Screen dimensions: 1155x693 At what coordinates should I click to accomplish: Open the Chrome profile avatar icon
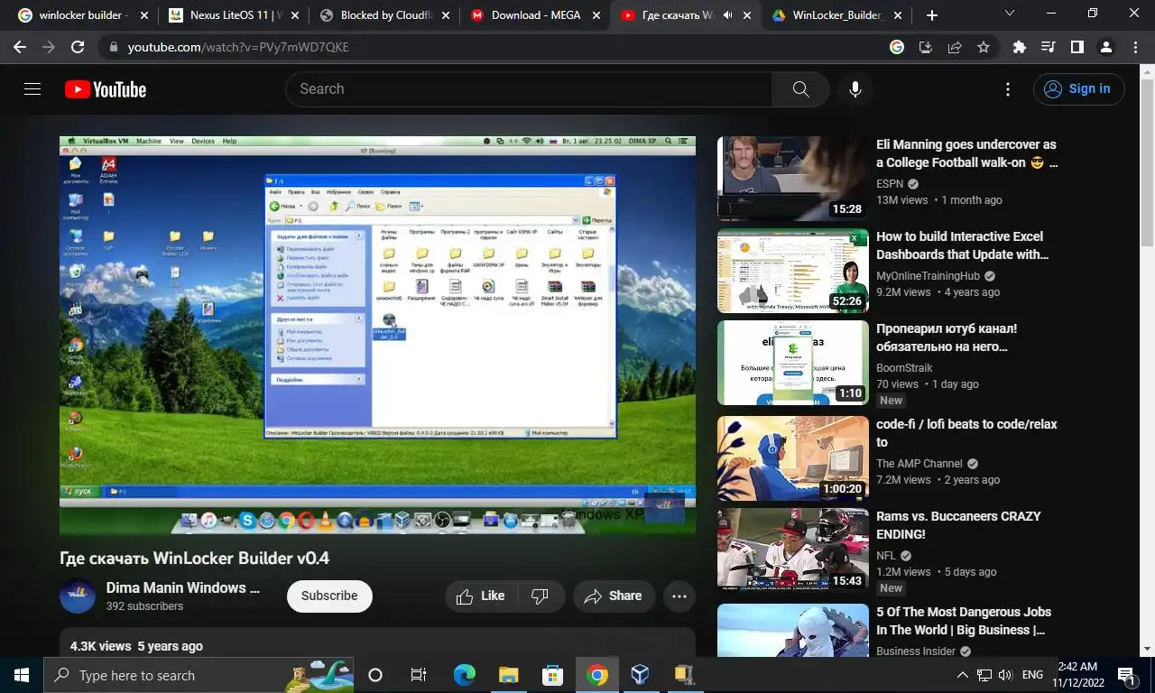(x=1106, y=47)
